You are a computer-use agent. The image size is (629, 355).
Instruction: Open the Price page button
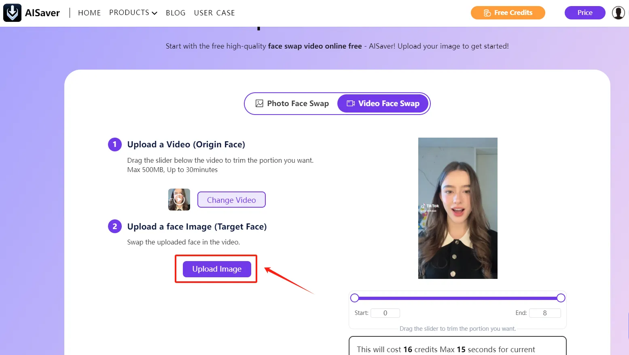[x=585, y=13]
